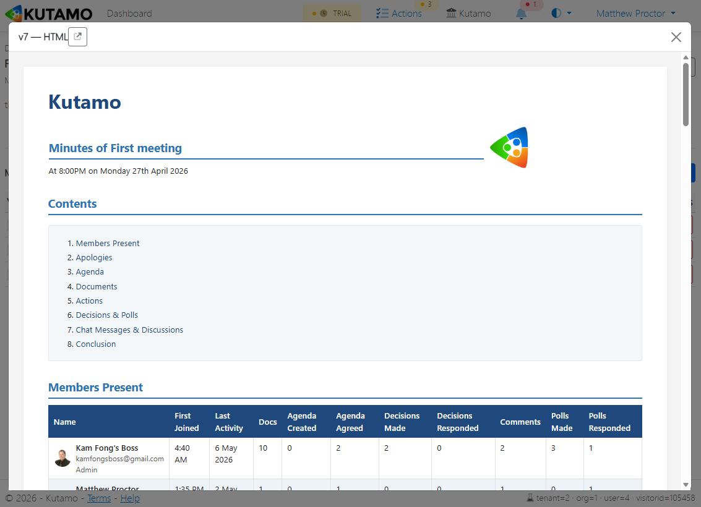Click the Kutamo title heading
The image size is (701, 507).
(85, 102)
